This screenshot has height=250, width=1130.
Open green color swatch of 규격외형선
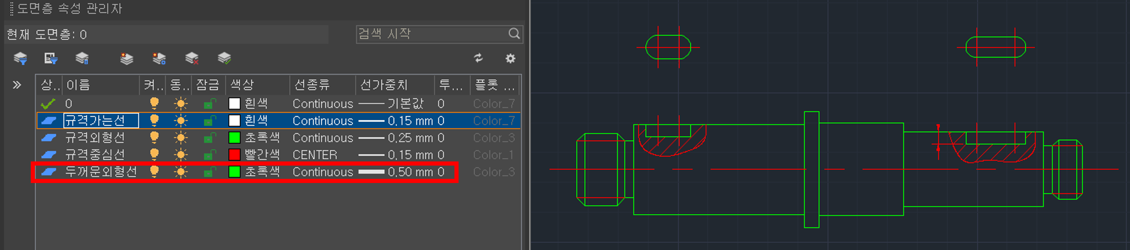click(x=234, y=138)
